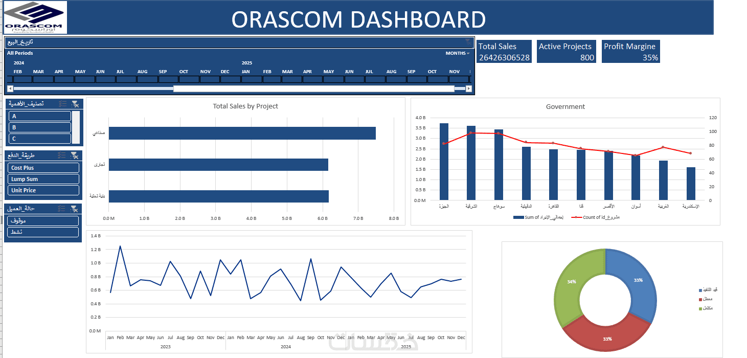Click the timeline scroll-right arrow
This screenshot has width=747, height=358.
469,88
